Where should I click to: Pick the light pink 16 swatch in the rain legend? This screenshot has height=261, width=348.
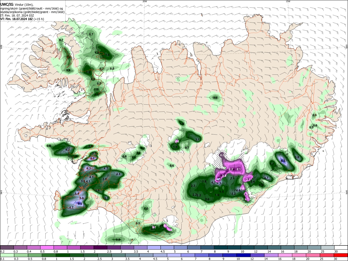[x=286, y=255]
